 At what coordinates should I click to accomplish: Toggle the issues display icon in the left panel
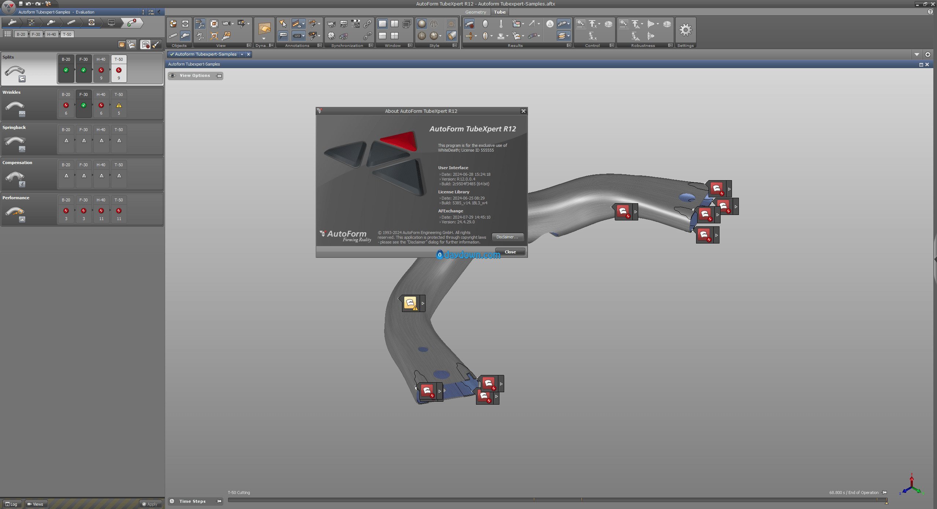tap(145, 45)
